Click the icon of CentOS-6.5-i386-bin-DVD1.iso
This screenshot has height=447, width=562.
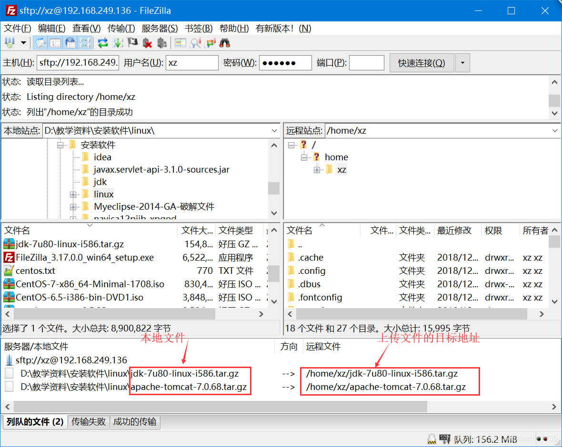[x=9, y=297]
